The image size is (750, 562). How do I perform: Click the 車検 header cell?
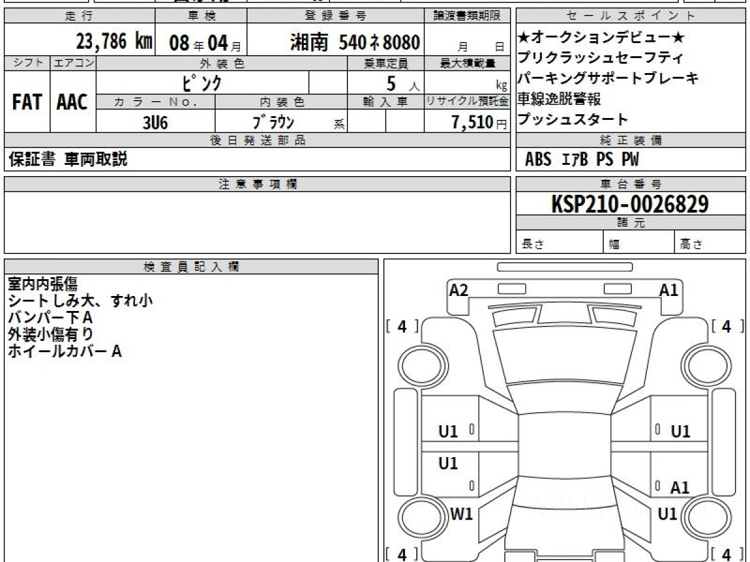click(x=201, y=16)
